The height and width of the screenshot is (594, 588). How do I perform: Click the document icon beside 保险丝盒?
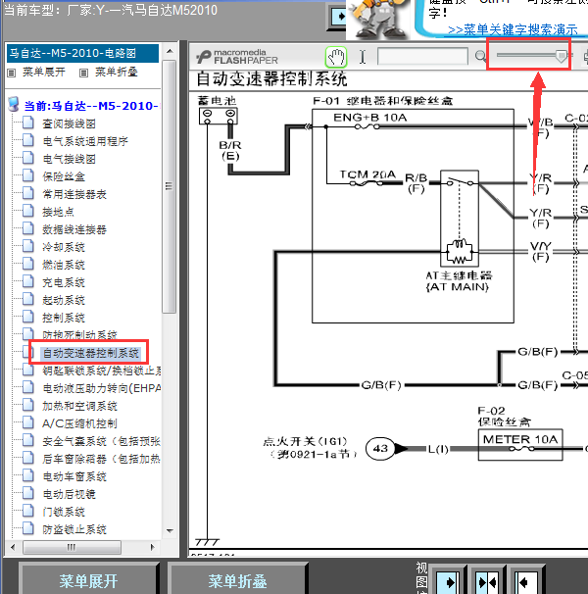click(x=27, y=175)
